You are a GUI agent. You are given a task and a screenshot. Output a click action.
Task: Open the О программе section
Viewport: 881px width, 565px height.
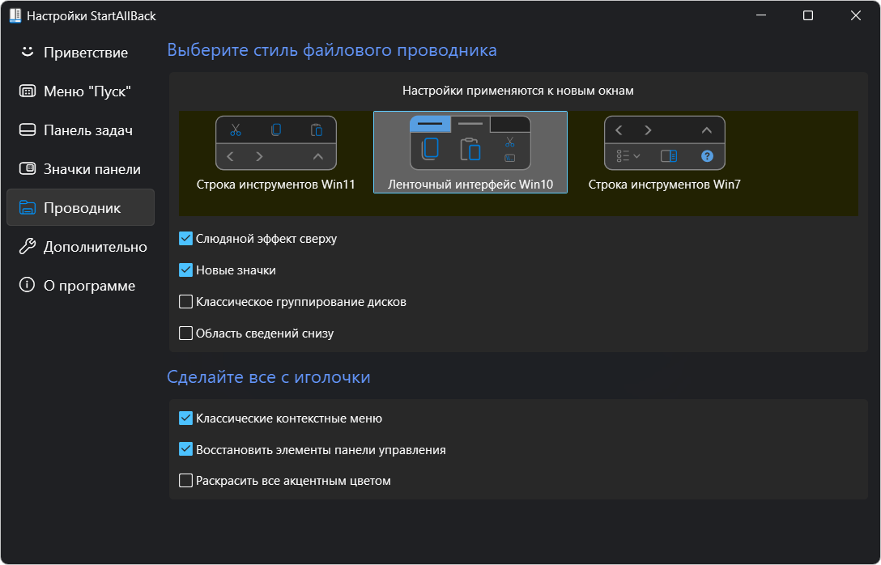(x=80, y=285)
